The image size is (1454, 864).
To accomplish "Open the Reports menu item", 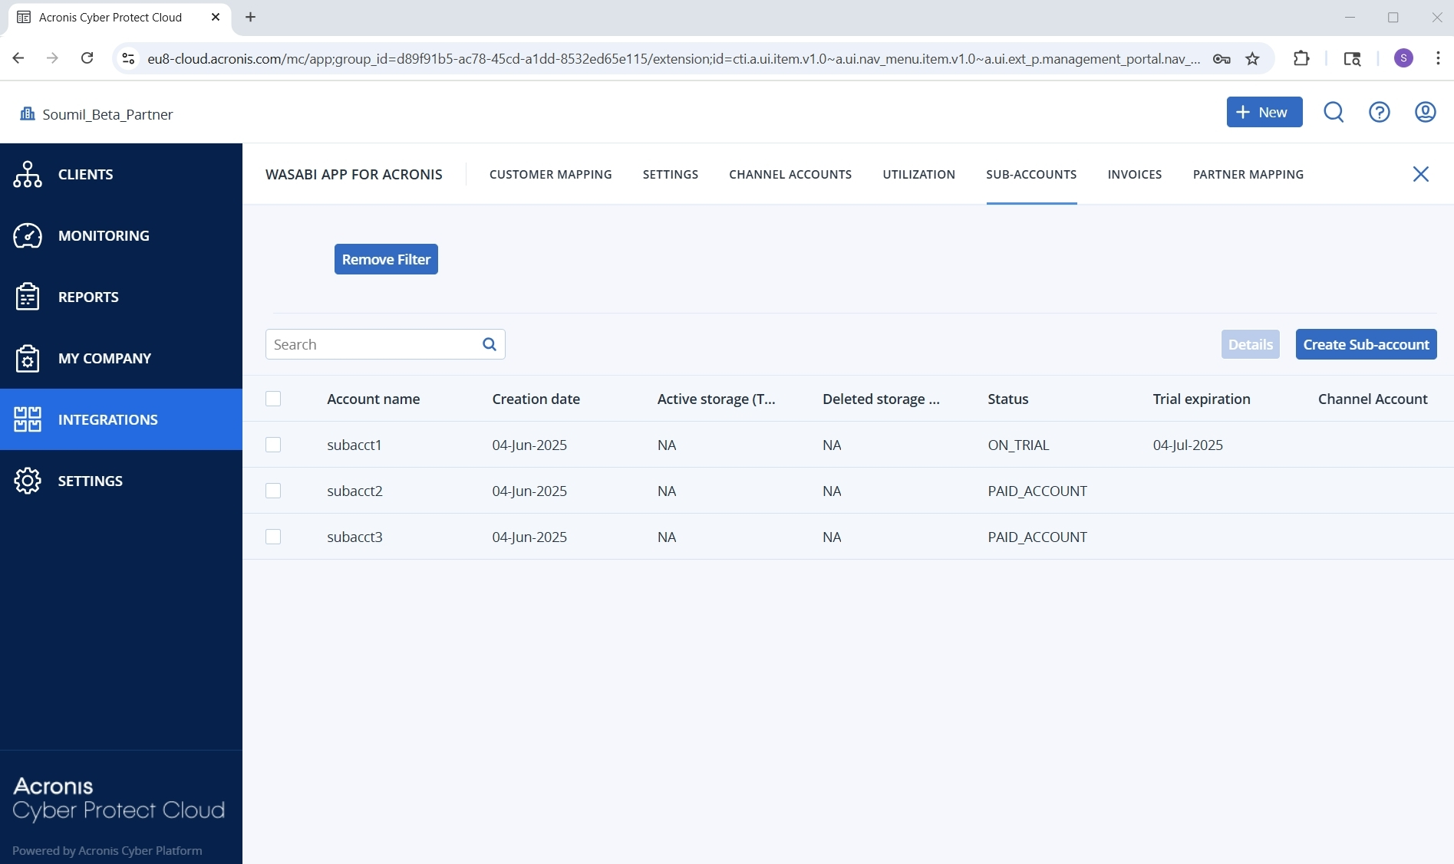I will (121, 297).
